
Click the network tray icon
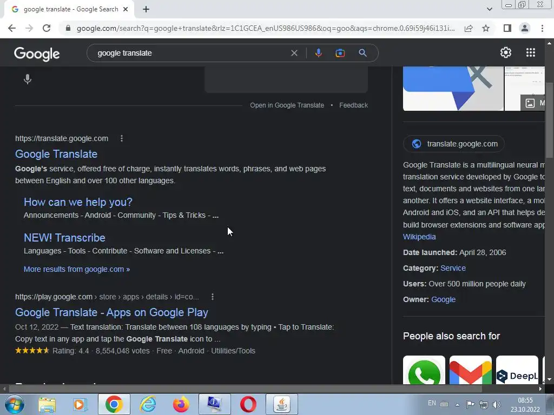[x=483, y=404]
